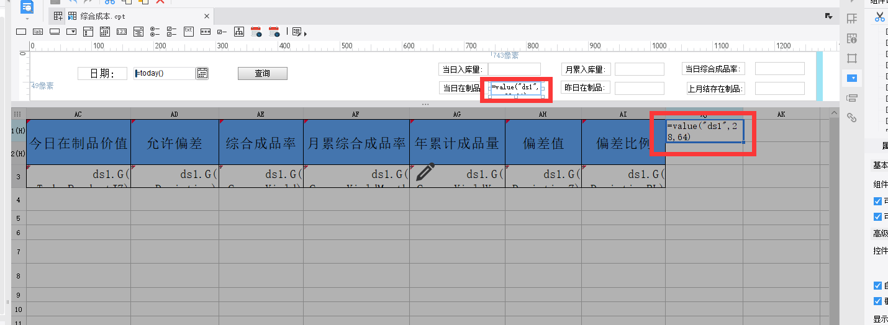888x325 pixels.
Task: Click the scissors cut icon in right panel
Action: click(x=880, y=17)
